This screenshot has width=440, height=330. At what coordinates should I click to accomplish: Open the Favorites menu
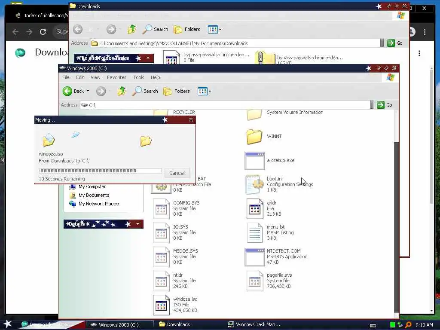pos(117,77)
